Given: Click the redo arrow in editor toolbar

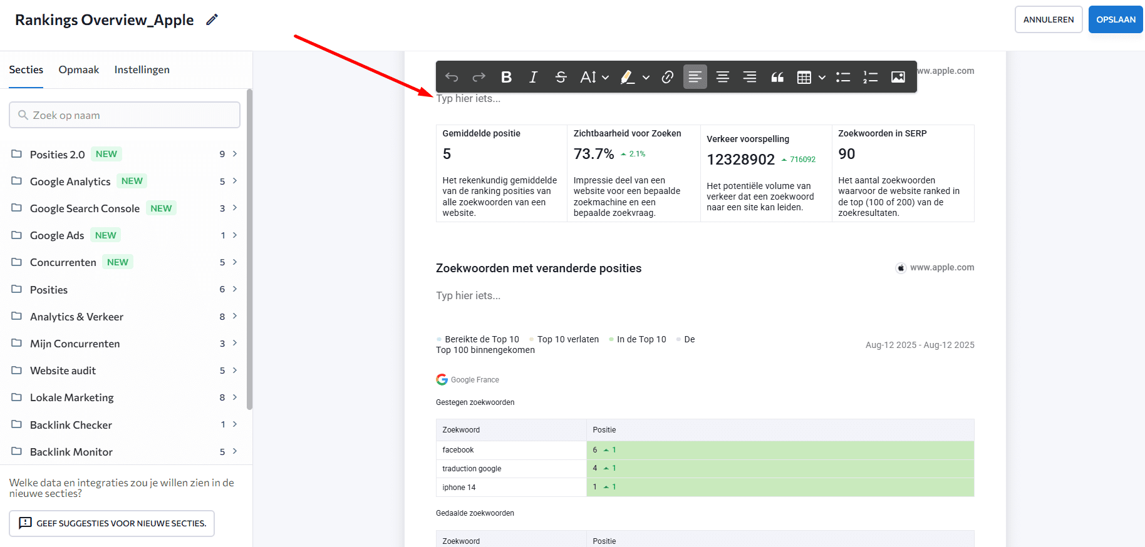Looking at the screenshot, I should [479, 77].
